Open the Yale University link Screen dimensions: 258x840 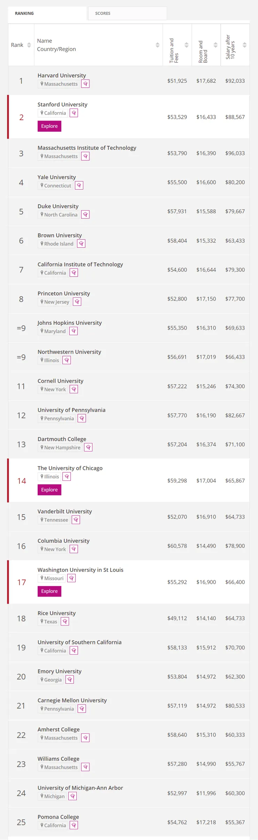tap(56, 177)
